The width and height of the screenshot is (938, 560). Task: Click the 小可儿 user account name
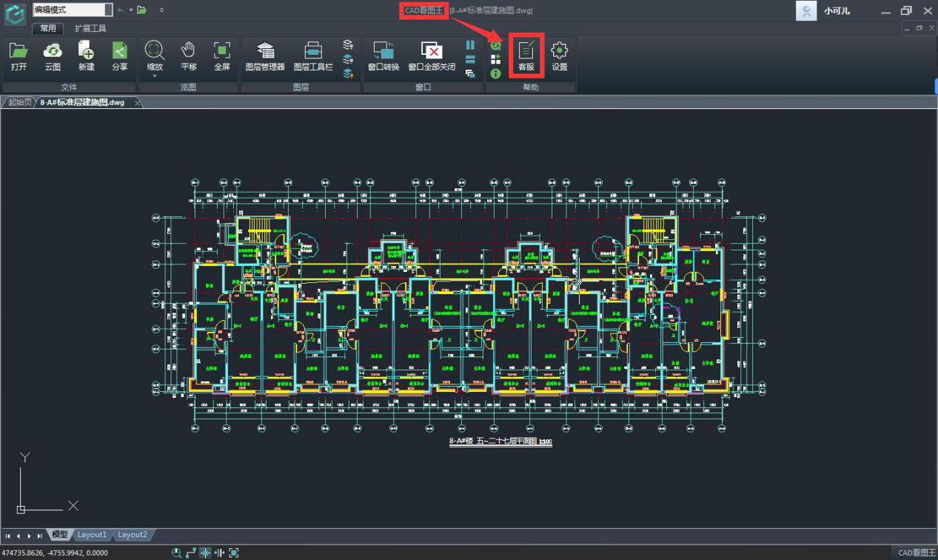pos(837,11)
